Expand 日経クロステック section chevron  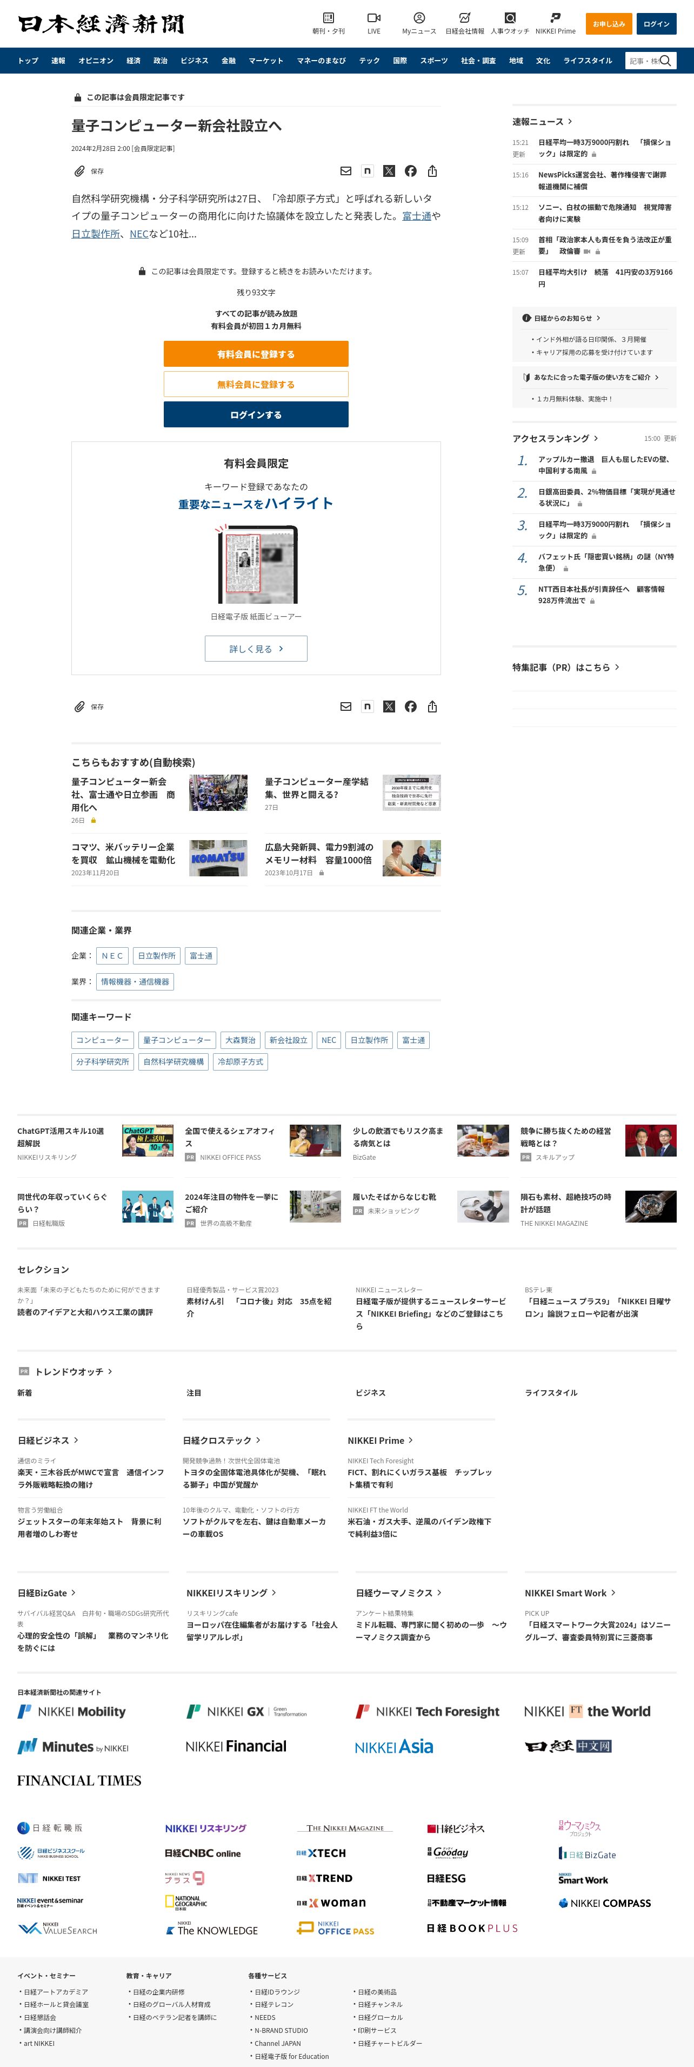[x=257, y=1441]
